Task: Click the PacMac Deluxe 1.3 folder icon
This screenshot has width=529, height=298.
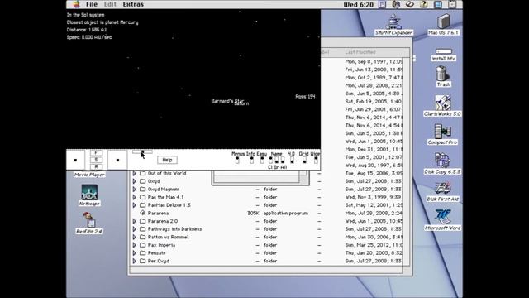Action: tap(143, 205)
